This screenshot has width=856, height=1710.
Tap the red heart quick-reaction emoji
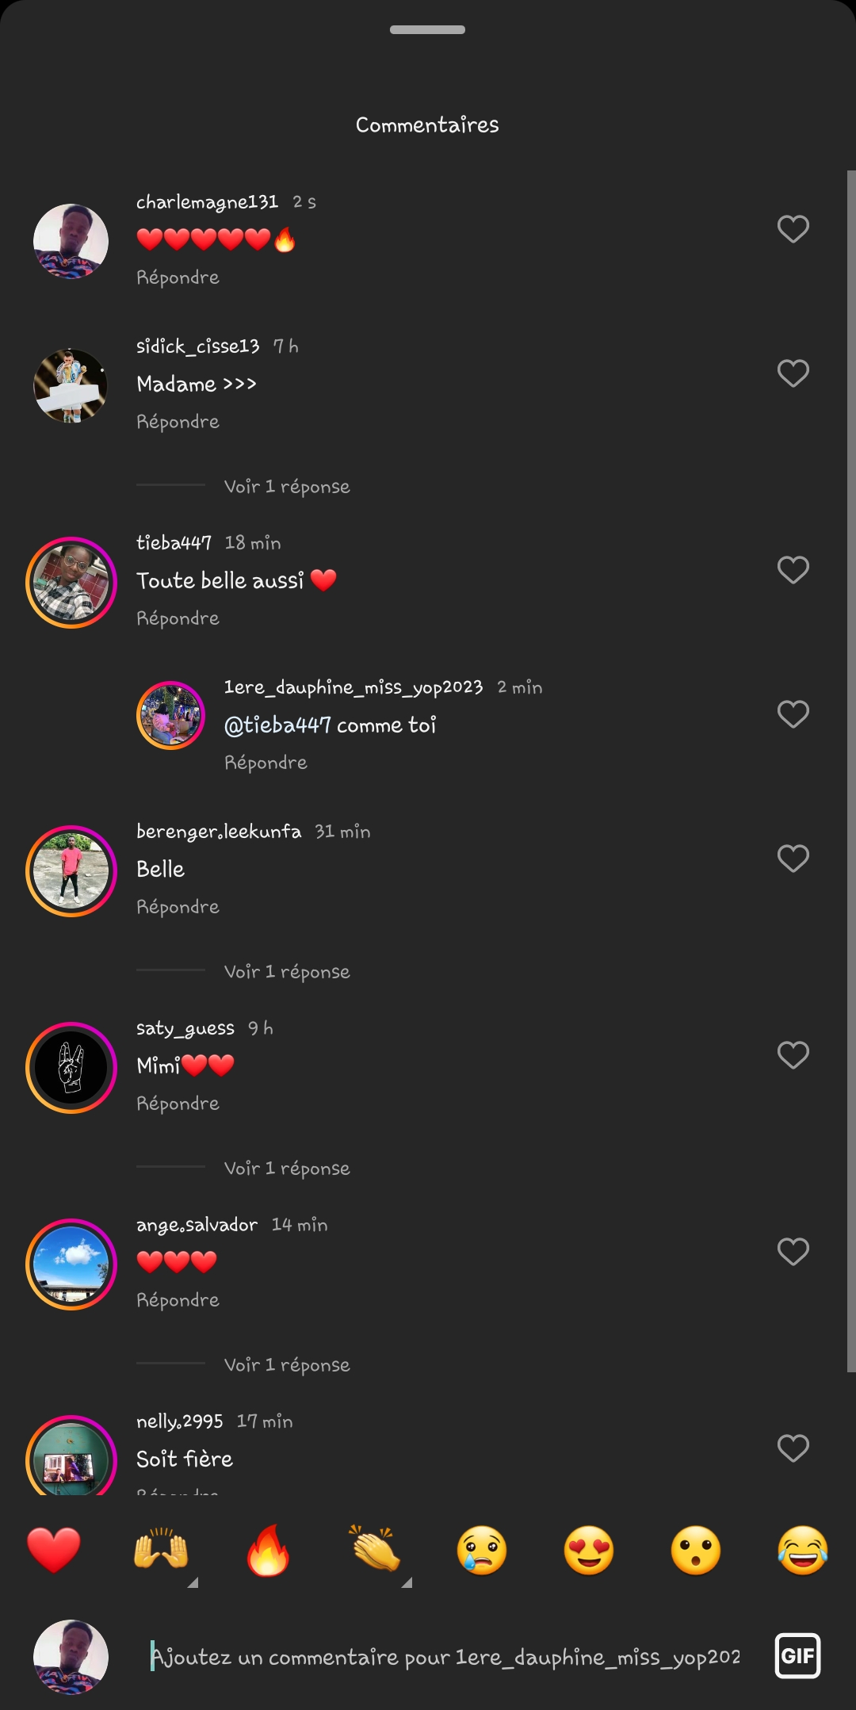pos(54,1550)
